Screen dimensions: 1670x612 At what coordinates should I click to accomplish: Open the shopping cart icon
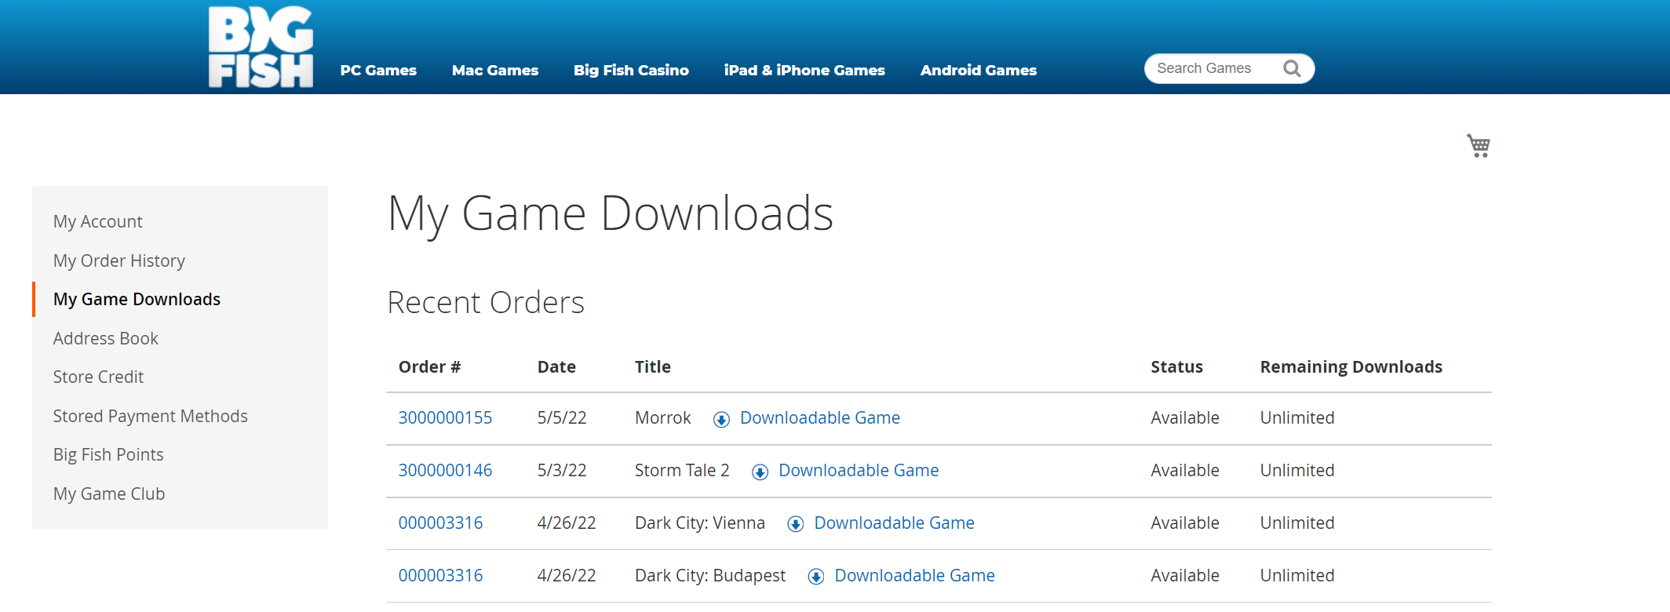(x=1479, y=145)
